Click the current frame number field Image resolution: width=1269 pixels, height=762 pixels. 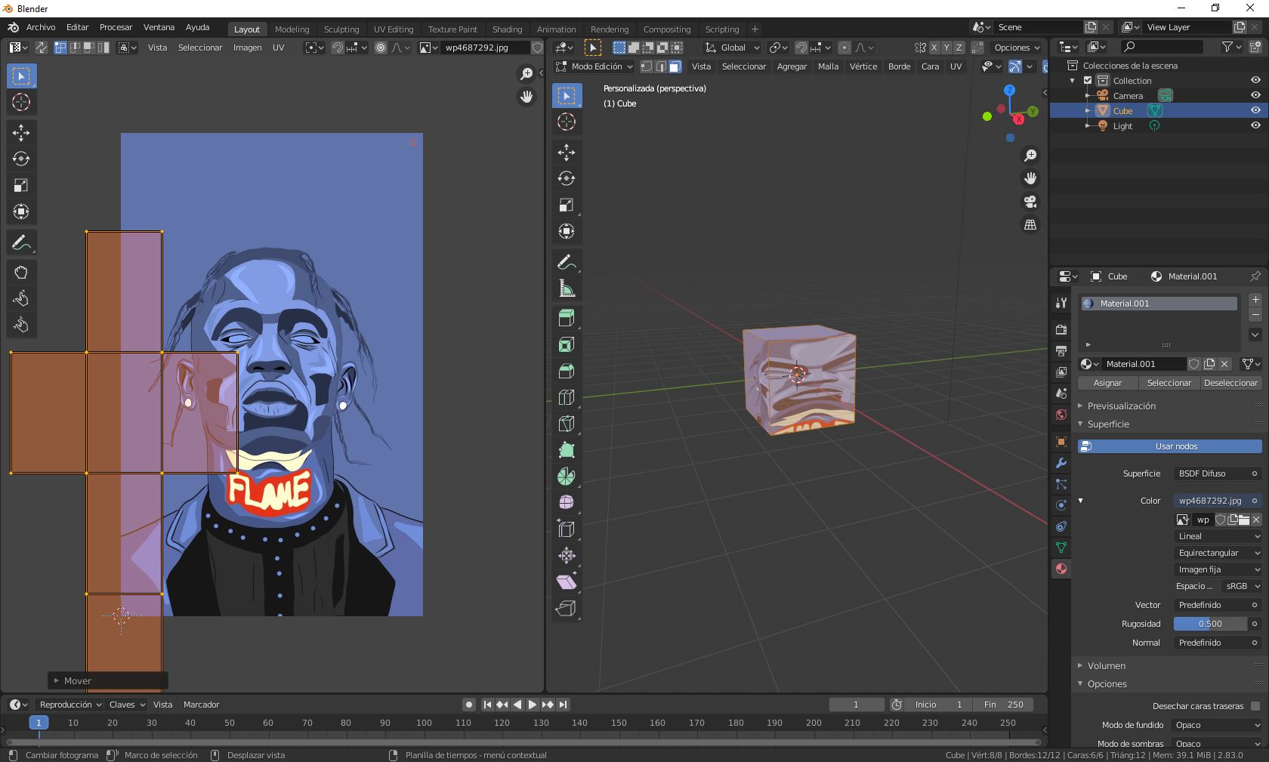[857, 705]
